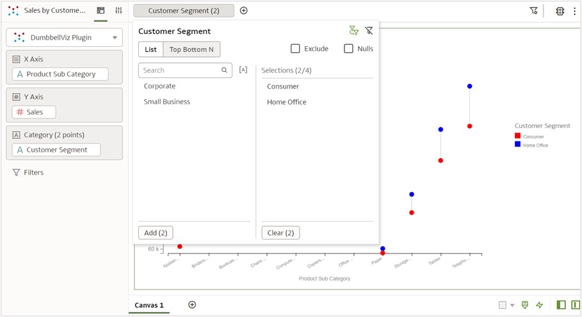Click the clear filter selections funnel icon
The image size is (582, 317).
point(369,31)
